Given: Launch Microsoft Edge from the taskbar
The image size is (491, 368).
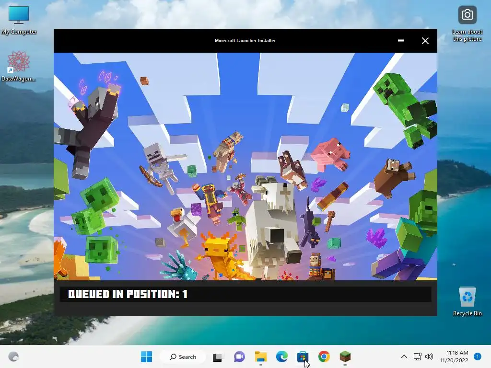Looking at the screenshot, I should (x=282, y=356).
